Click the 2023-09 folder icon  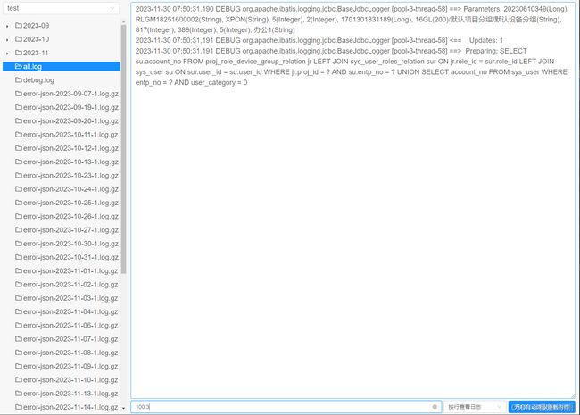click(x=19, y=26)
